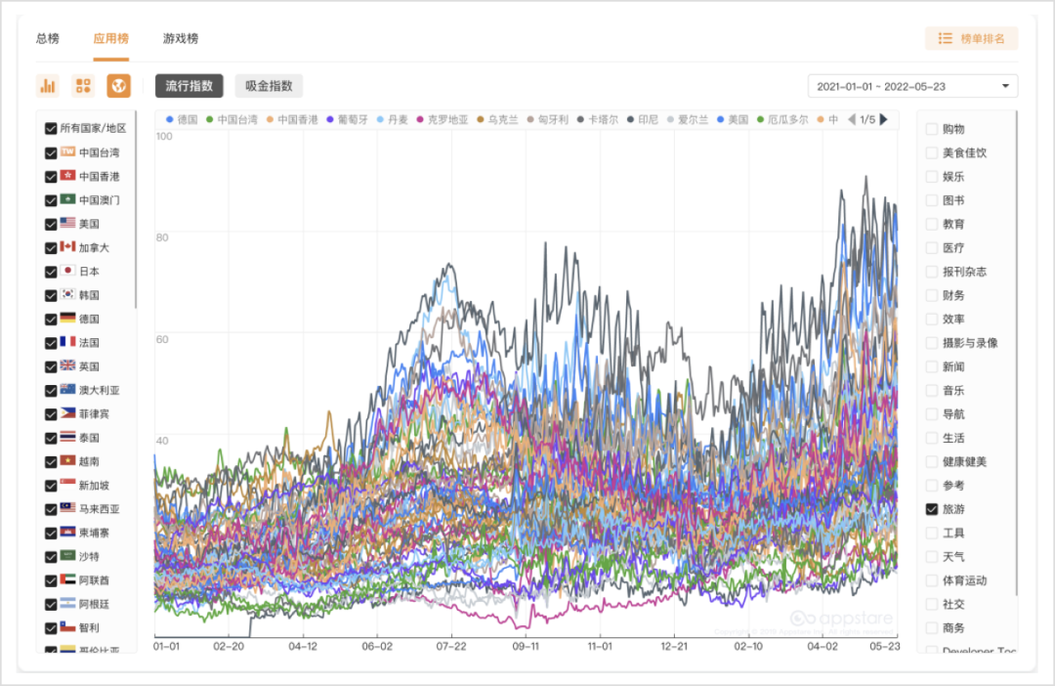
Task: Toggle 德国 series in the legend
Action: pyautogui.click(x=183, y=119)
